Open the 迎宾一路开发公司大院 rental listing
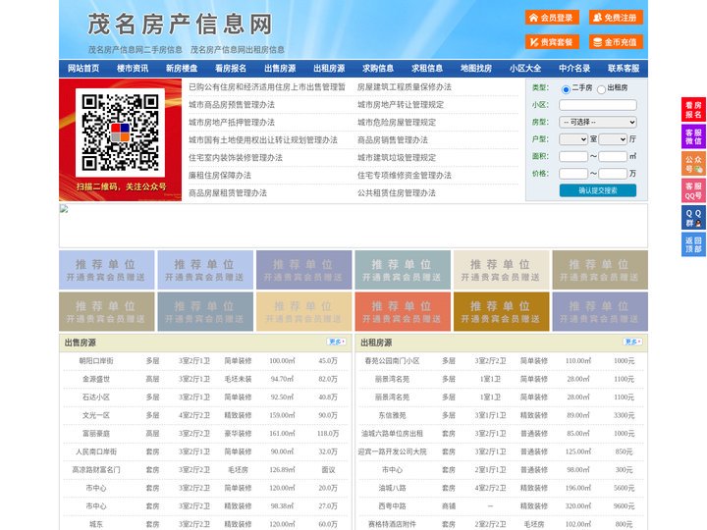Image resolution: width=707 pixels, height=530 pixels. 392,451
